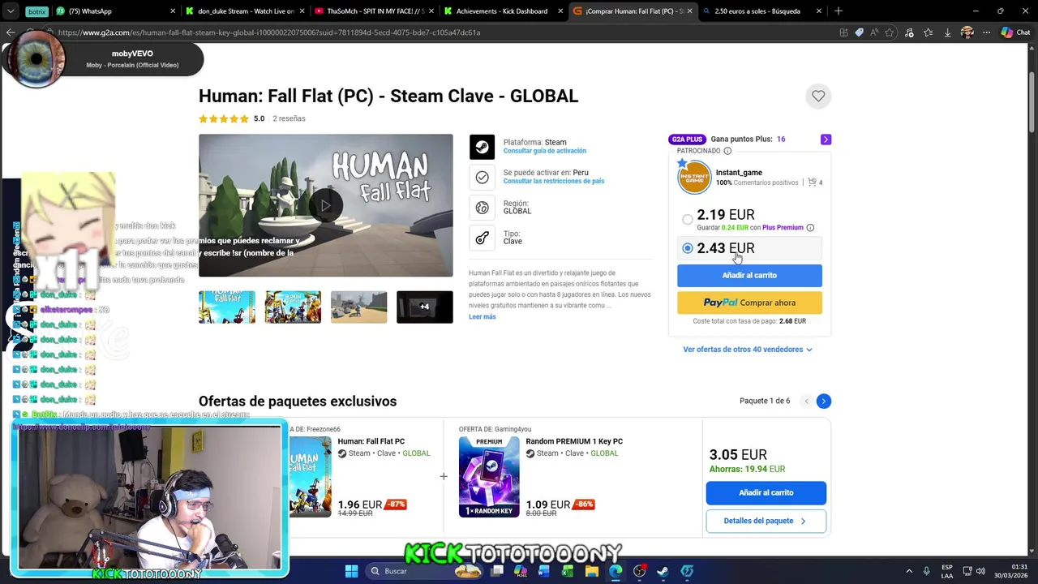1038x584 pixels.
Task: Switch to ThxSoMch SPIT IN MY FACE tab
Action: click(374, 11)
